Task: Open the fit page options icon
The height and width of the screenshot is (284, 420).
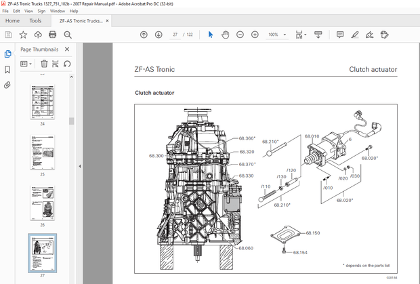Action: click(x=299, y=35)
